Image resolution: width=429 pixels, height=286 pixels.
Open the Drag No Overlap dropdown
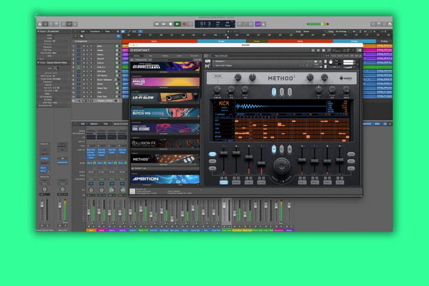(x=342, y=31)
